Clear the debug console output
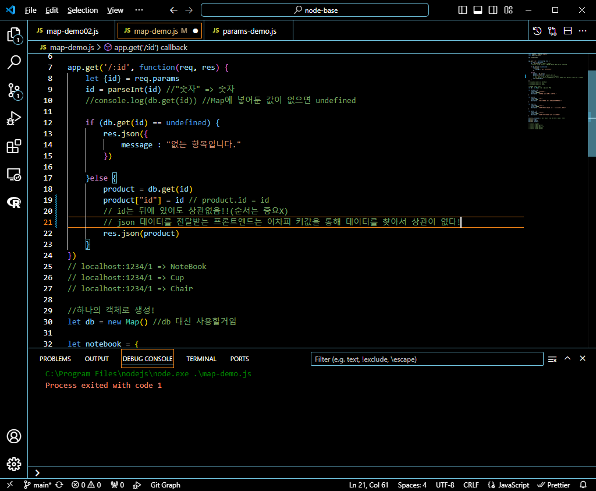This screenshot has height=491, width=596. tap(552, 359)
